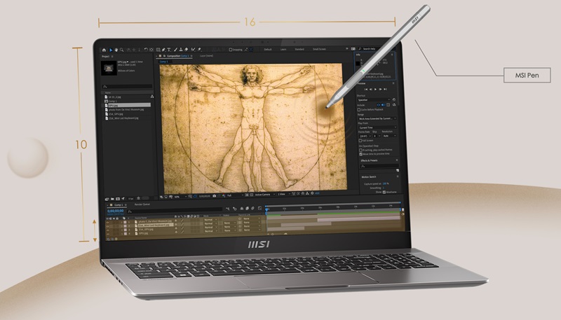Image resolution: width=561 pixels, height=320 pixels.
Task: Click Play in the Preview panel
Action: 375,90
